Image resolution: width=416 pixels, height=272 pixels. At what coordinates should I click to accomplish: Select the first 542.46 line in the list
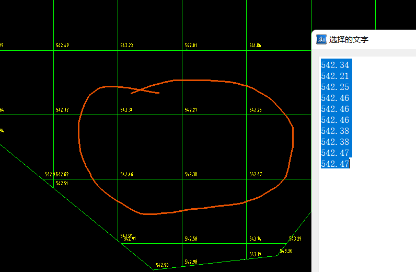pos(335,98)
